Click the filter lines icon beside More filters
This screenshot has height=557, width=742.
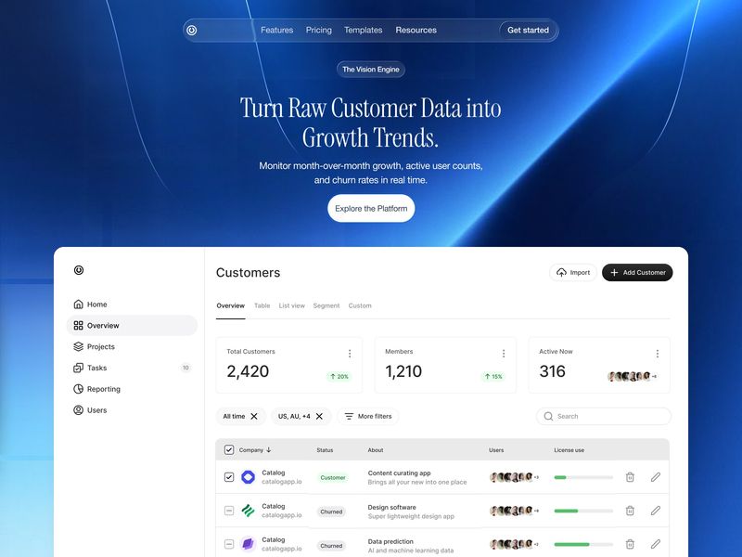click(x=350, y=416)
